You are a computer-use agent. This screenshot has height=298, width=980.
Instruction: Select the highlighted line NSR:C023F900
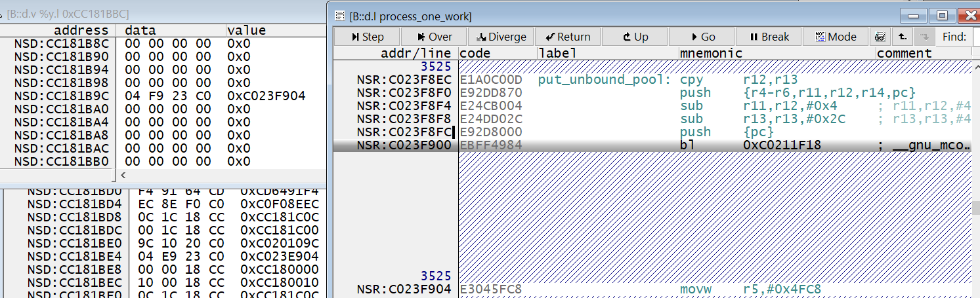(x=652, y=145)
